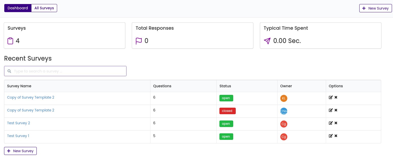Click the red closed status badge
This screenshot has width=393, height=162.
(x=227, y=111)
